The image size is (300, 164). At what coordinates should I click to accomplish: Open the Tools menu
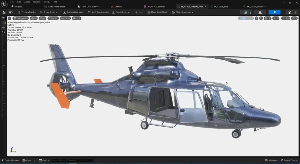coord(46,2)
